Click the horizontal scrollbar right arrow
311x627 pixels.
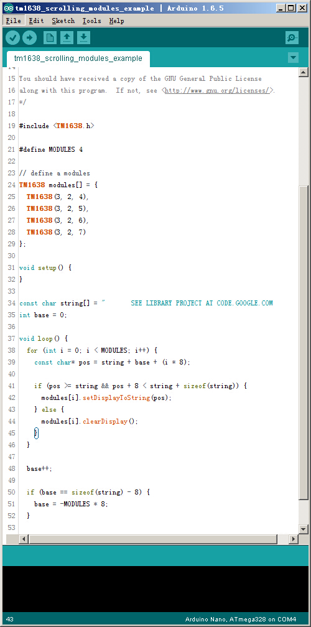coord(294,539)
